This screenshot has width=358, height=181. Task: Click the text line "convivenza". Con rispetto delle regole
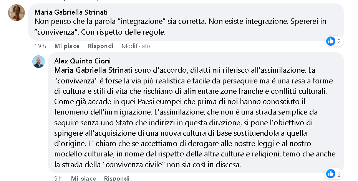pos(100,32)
